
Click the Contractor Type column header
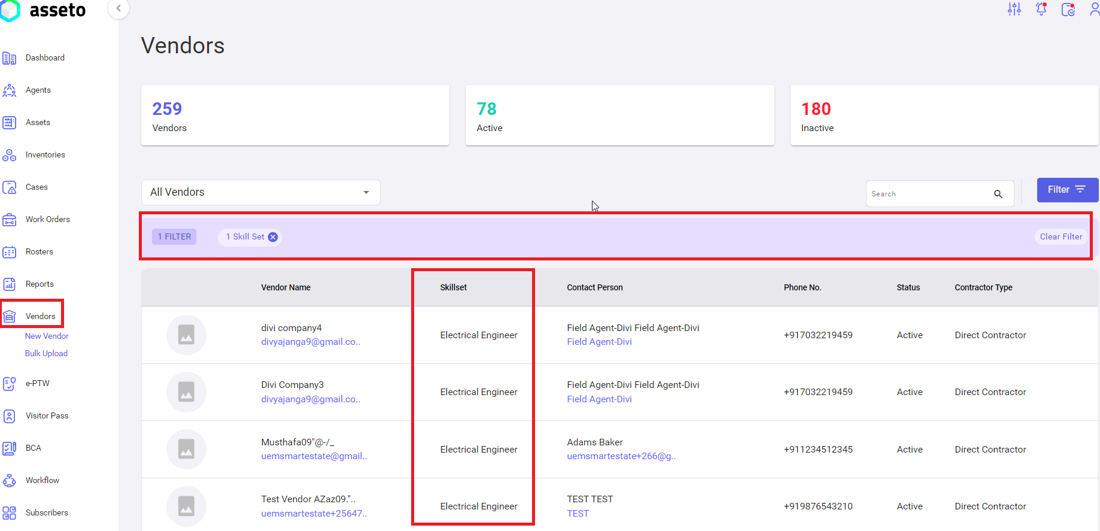pyautogui.click(x=984, y=288)
